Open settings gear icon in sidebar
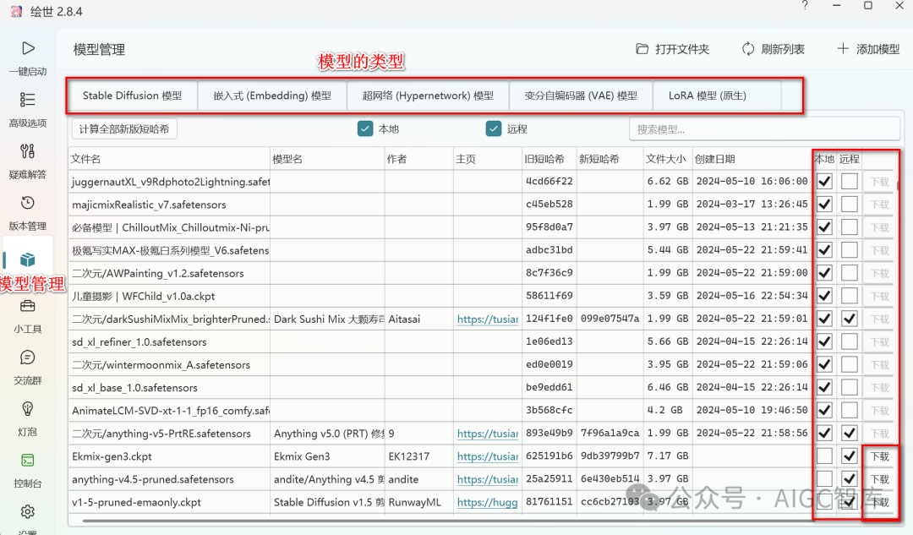 (27, 511)
